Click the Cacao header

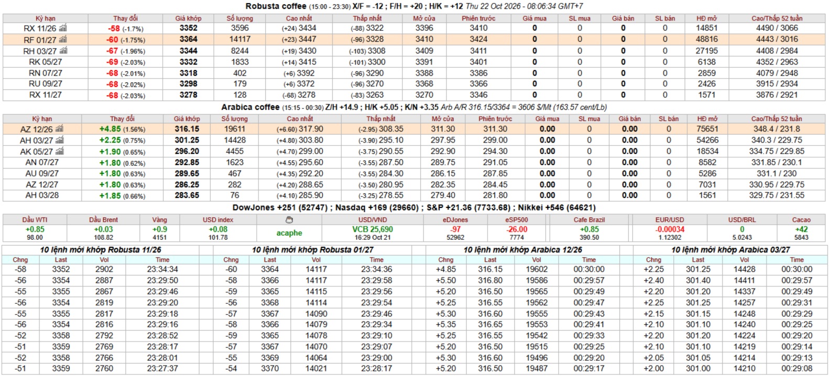[x=801, y=220]
